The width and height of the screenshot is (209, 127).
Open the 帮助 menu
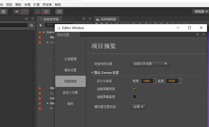click(58, 5)
